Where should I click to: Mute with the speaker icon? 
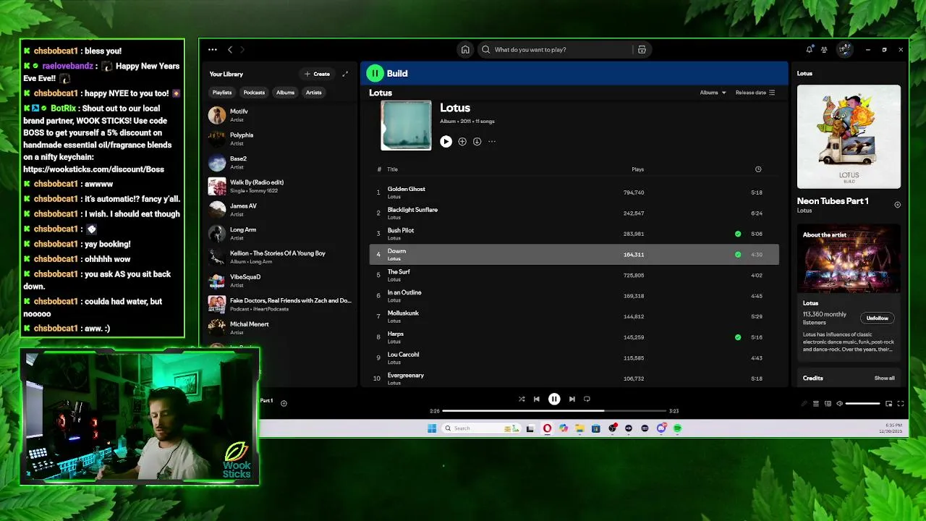tap(839, 404)
